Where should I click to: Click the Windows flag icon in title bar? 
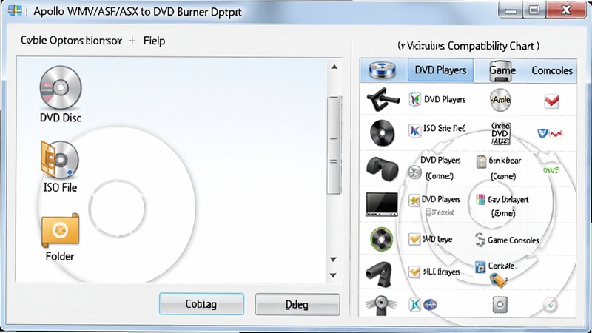pos(15,10)
